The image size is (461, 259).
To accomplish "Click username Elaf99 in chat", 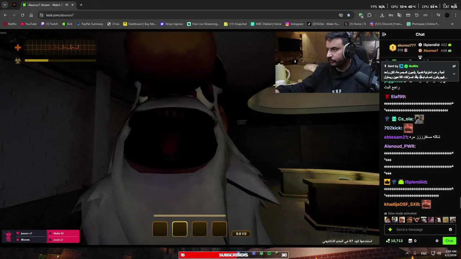I will pyautogui.click(x=398, y=97).
